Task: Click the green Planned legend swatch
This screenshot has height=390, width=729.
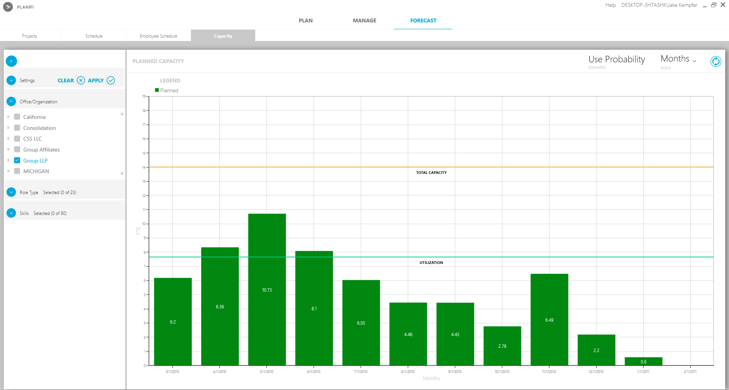Action: (157, 90)
